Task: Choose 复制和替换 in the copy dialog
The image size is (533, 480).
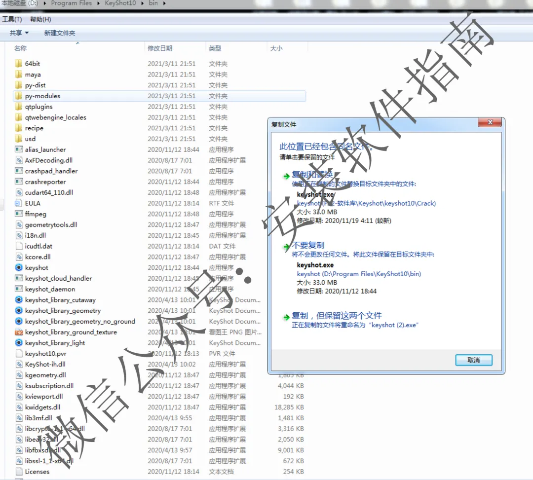Action: pyautogui.click(x=312, y=175)
